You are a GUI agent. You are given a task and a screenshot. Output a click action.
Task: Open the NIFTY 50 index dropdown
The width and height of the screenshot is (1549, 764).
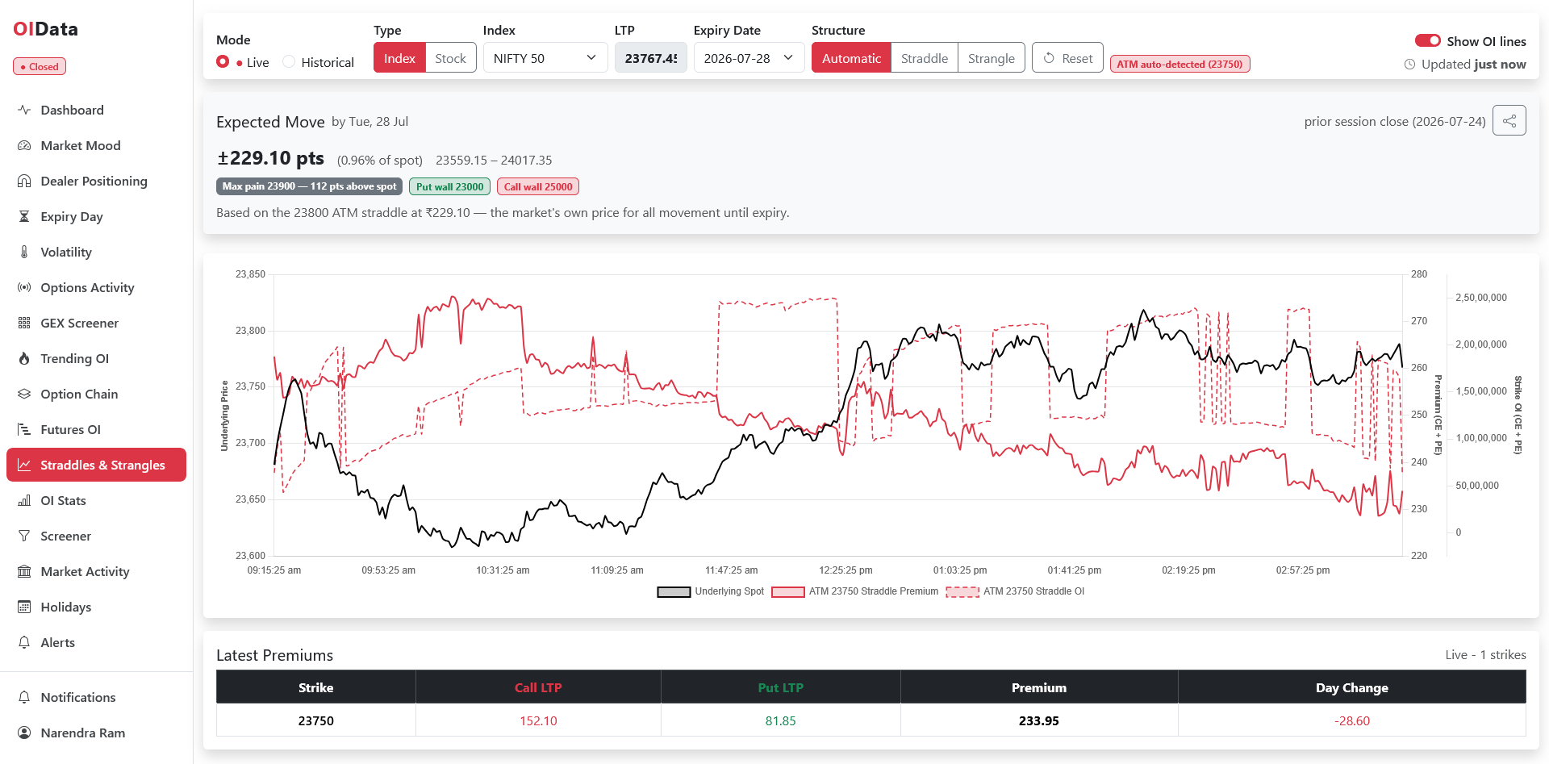tap(545, 58)
